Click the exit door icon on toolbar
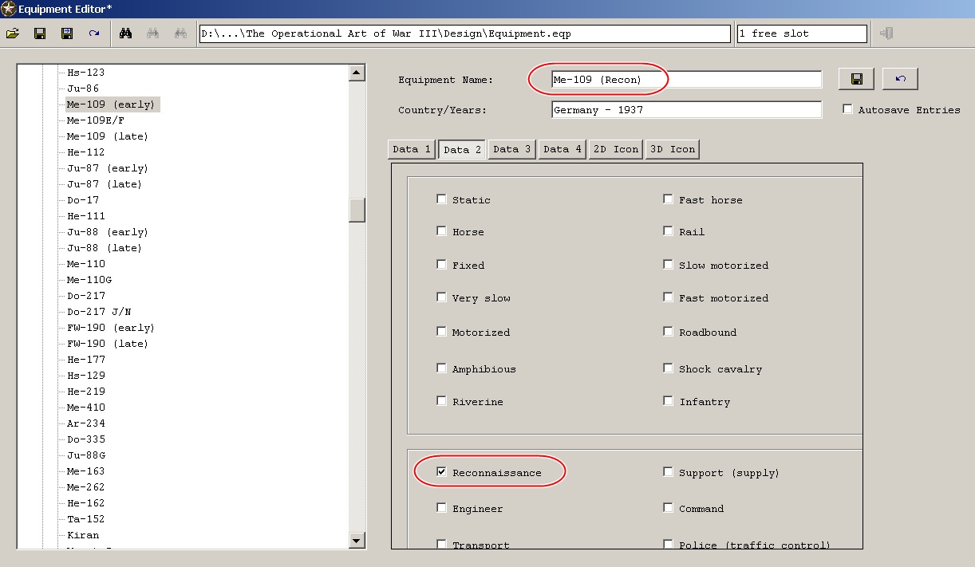Viewport: 975px width, 567px height. (886, 33)
